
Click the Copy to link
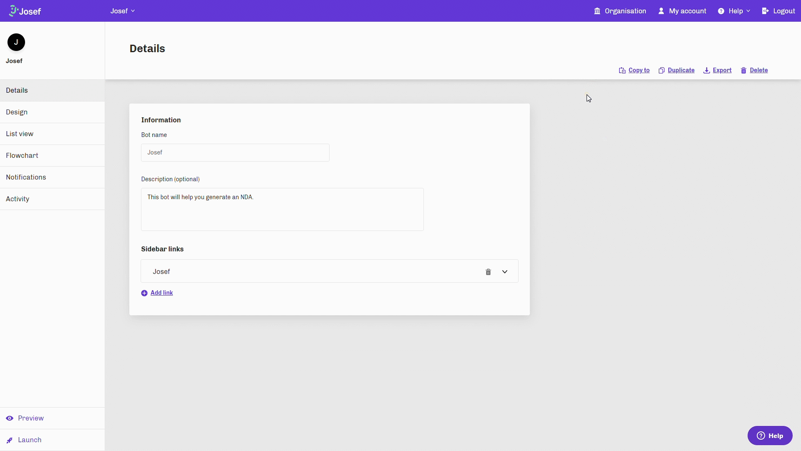coord(639,70)
